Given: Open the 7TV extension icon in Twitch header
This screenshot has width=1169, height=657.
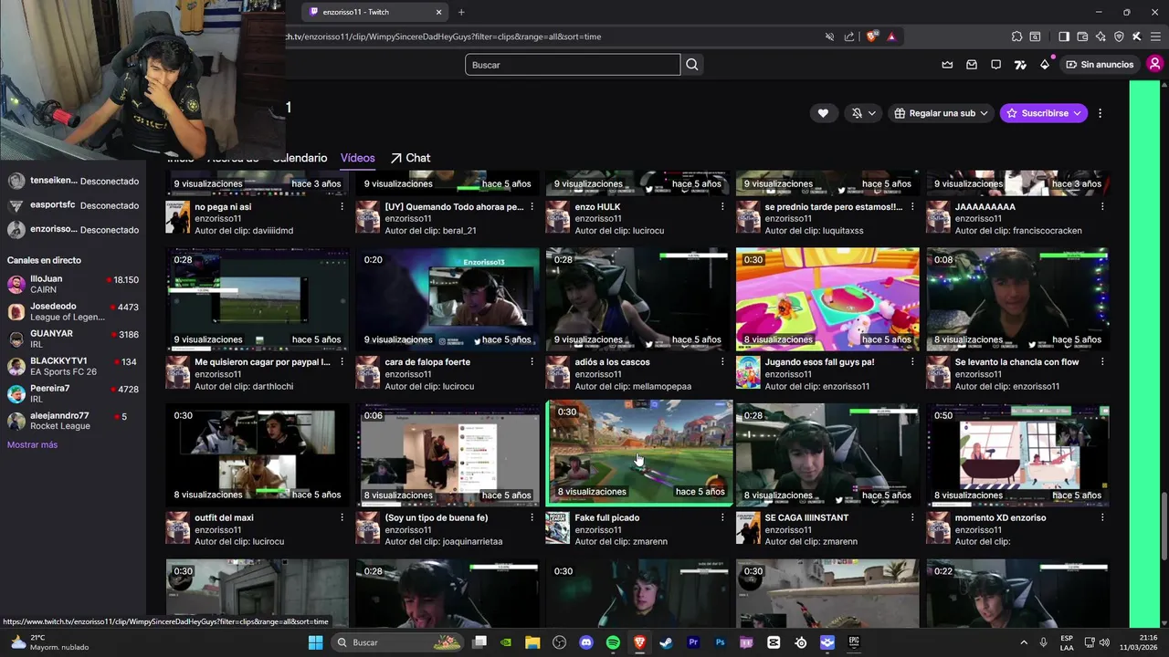Looking at the screenshot, I should 1020,65.
